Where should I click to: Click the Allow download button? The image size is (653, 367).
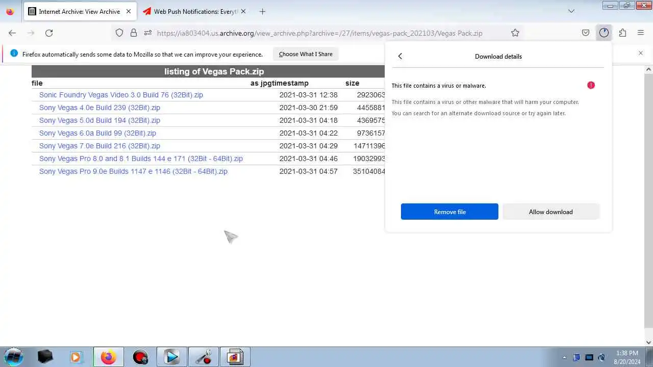tap(551, 212)
